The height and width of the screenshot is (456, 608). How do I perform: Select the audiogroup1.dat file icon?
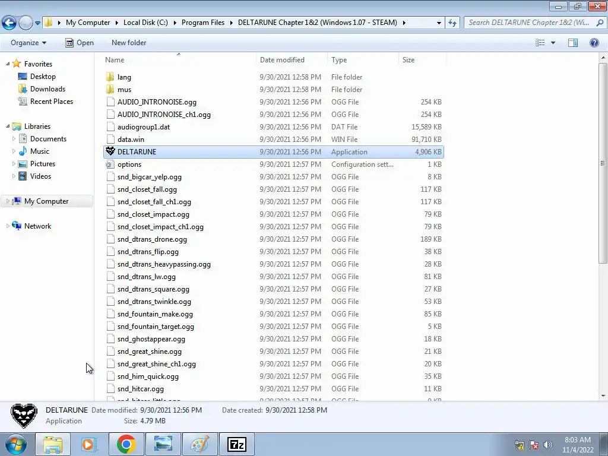tap(110, 127)
